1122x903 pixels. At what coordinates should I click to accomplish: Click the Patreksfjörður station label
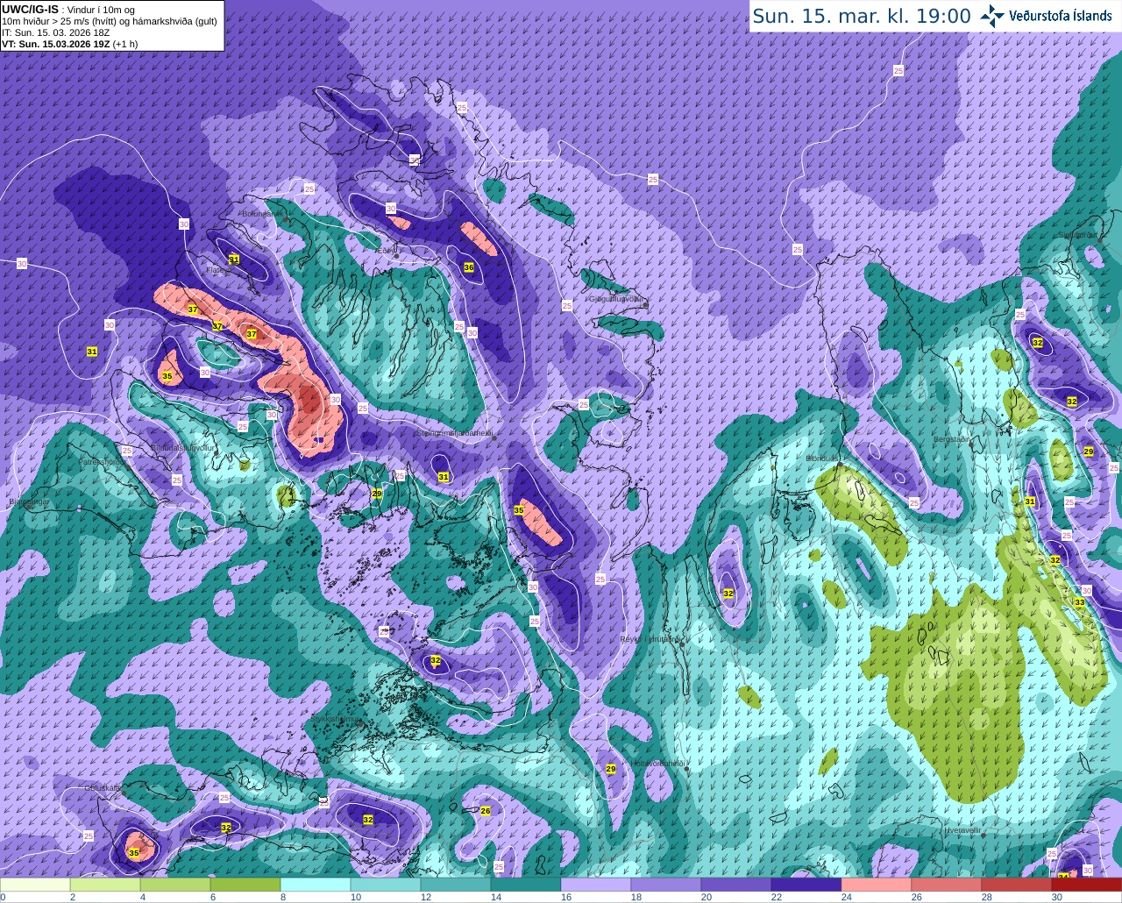click(101, 462)
